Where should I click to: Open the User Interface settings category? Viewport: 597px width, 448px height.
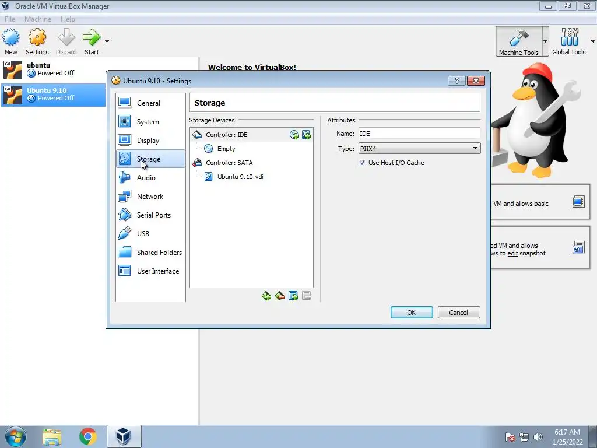click(150, 271)
